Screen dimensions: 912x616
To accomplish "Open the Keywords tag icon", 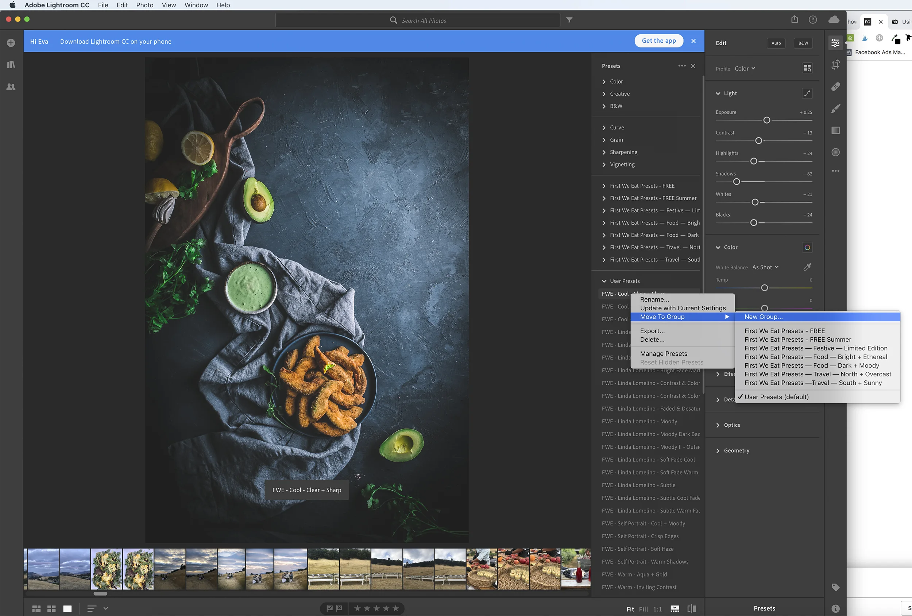I will (x=835, y=587).
